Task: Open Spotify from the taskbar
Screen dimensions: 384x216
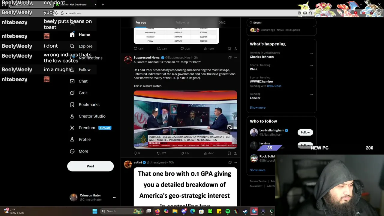Action: click(228, 211)
